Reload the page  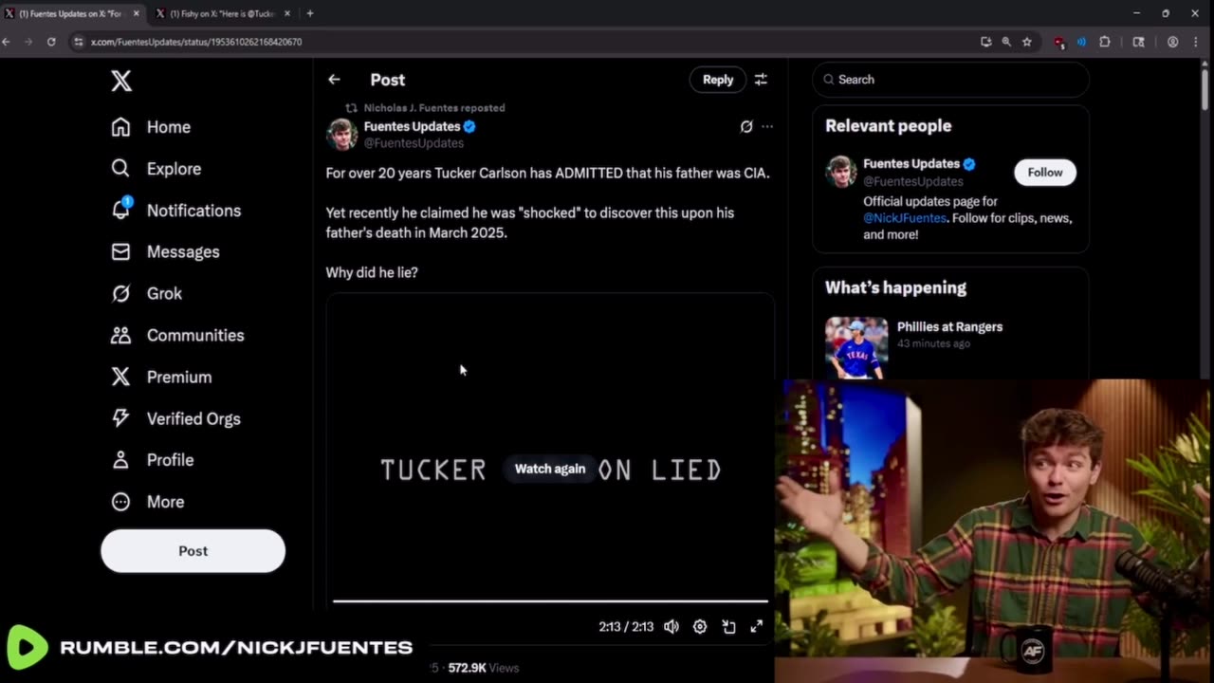click(51, 42)
